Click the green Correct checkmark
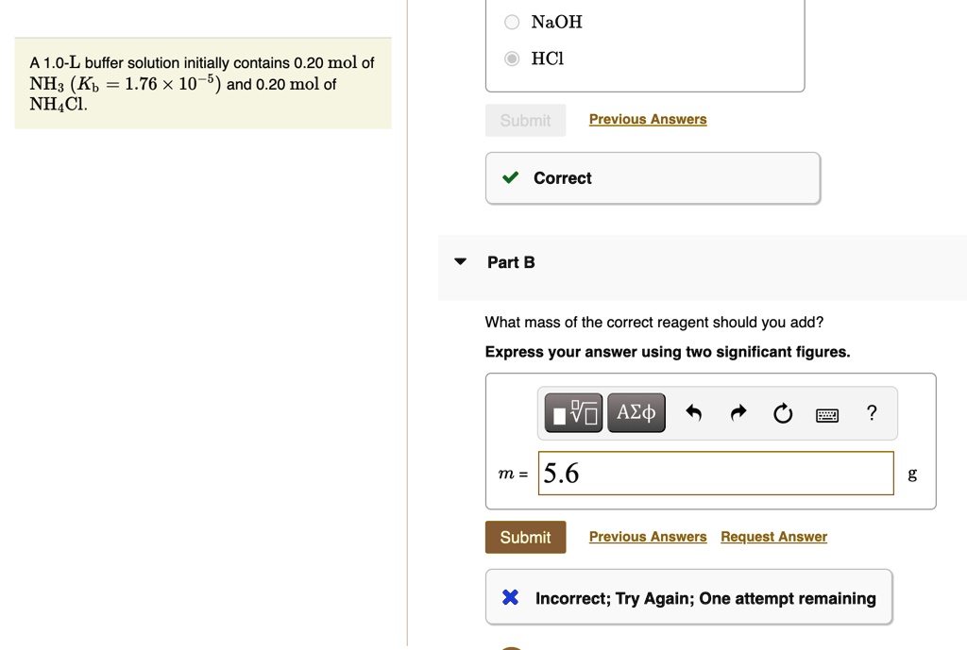 coord(510,178)
